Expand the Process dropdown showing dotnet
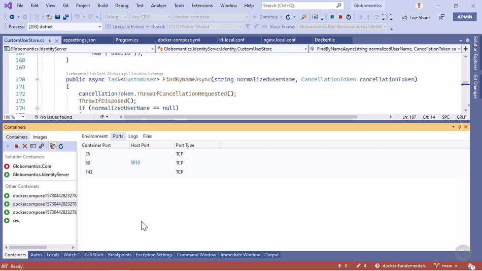The image size is (482, 271). (64, 27)
